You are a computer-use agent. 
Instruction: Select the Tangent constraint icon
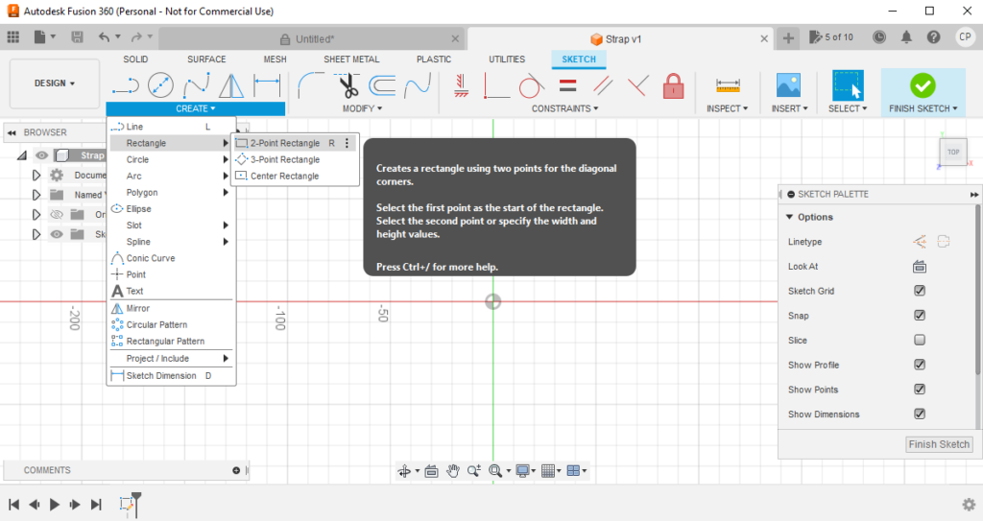tap(531, 86)
